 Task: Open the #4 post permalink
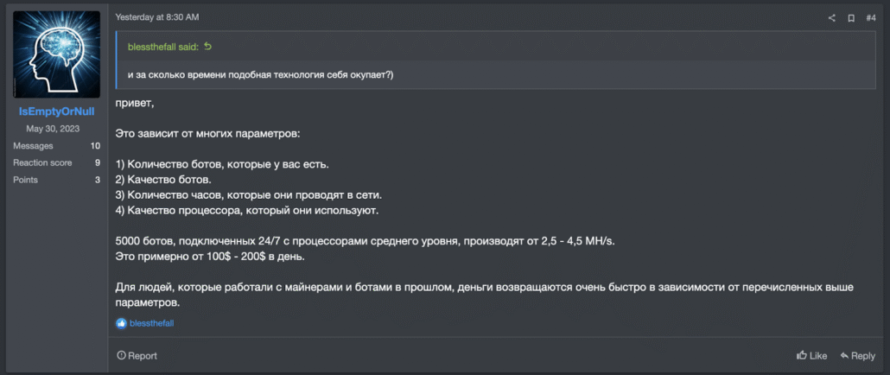coord(870,17)
